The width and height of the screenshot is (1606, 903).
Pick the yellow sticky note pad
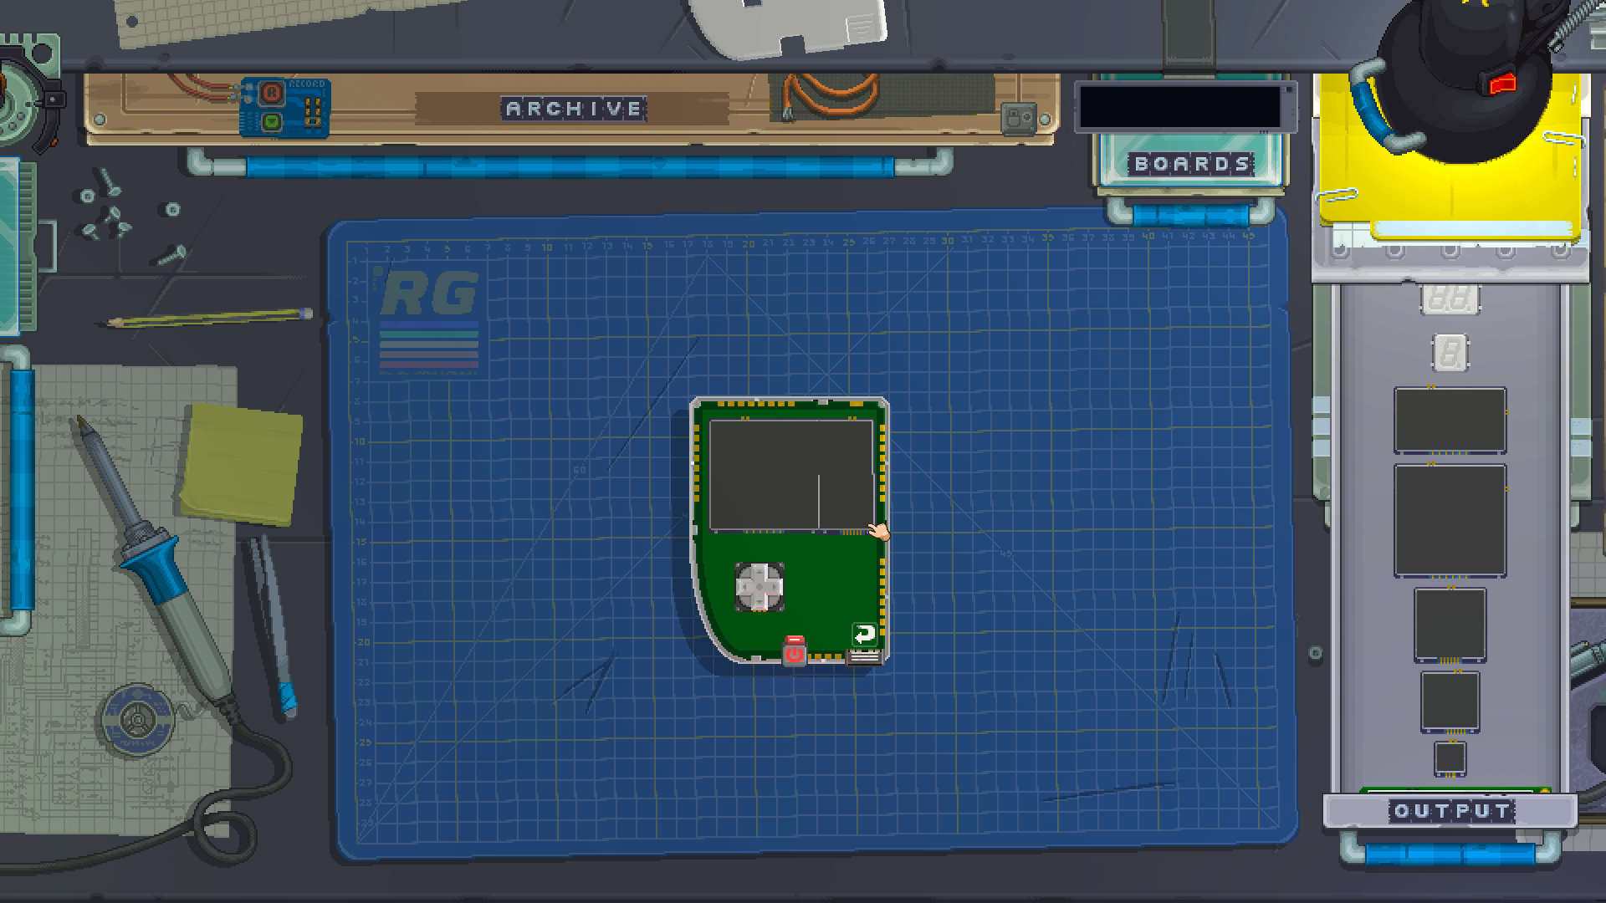tap(240, 464)
